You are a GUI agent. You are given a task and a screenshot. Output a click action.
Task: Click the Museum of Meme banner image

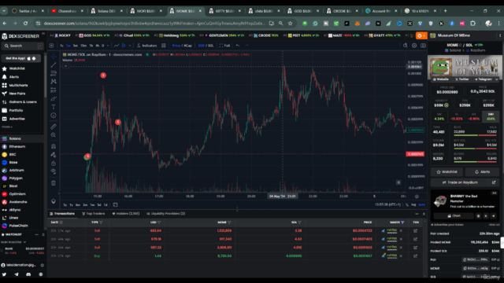point(465,67)
